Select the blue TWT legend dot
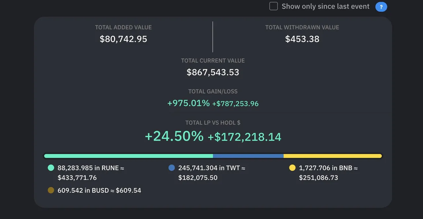 pyautogui.click(x=172, y=168)
